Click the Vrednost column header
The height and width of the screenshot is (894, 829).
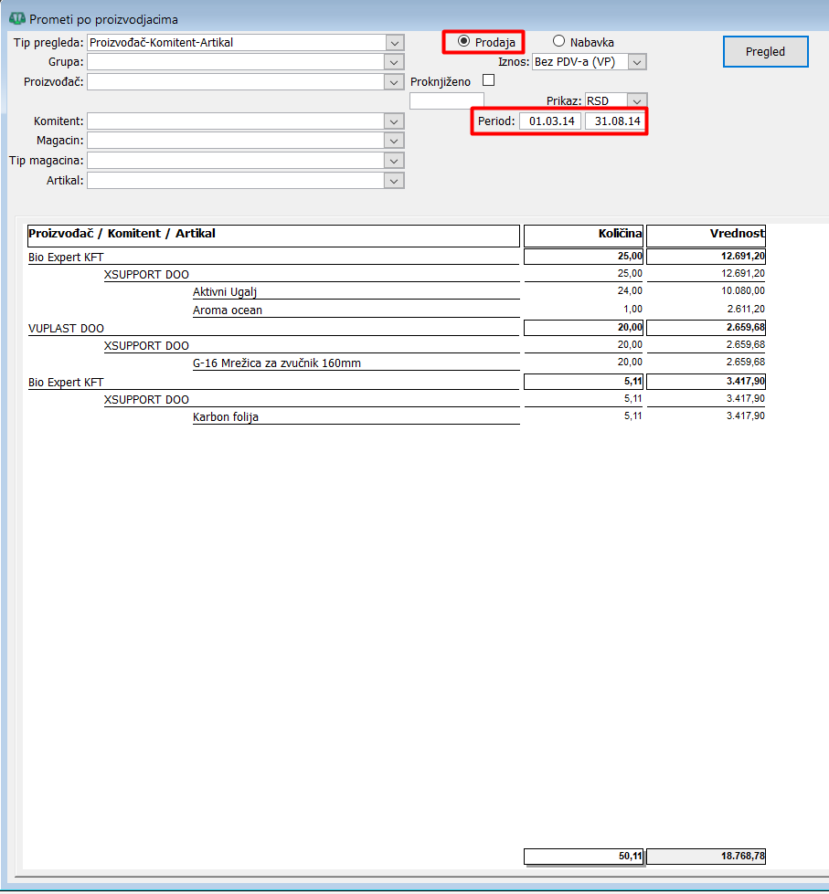click(706, 236)
